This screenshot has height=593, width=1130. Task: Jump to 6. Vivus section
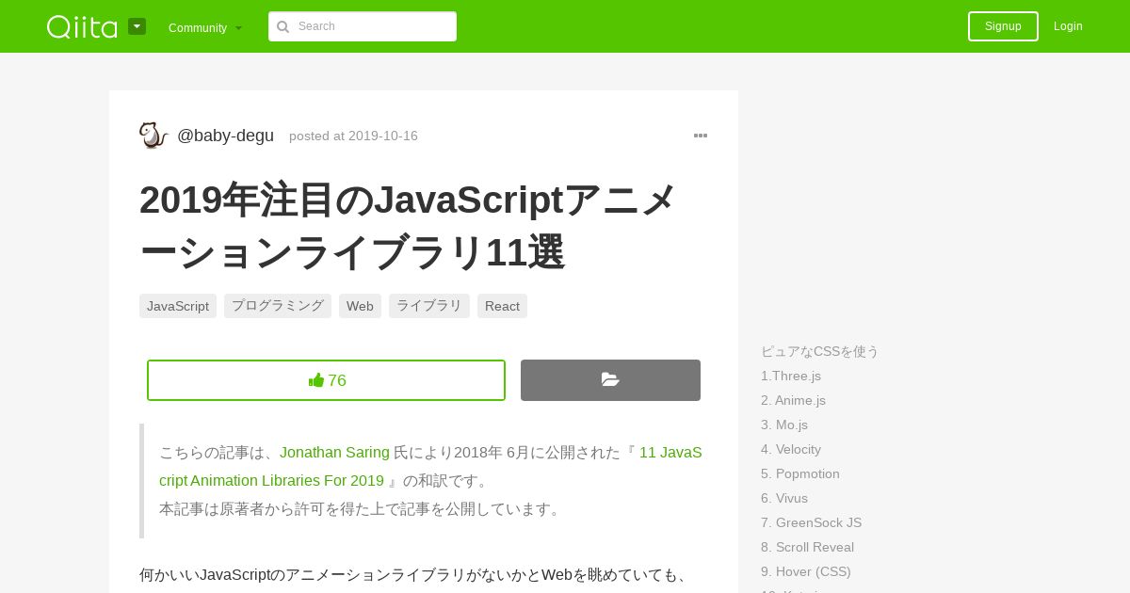pos(784,498)
